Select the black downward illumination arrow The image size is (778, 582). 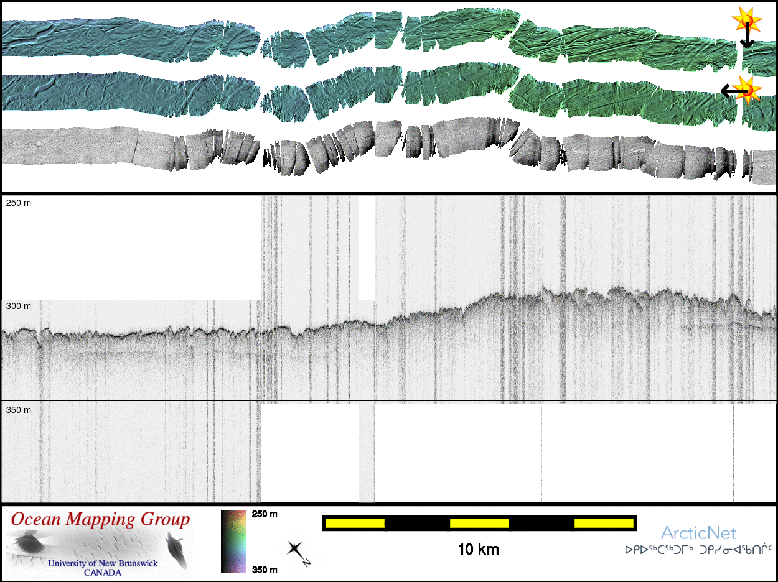746,39
